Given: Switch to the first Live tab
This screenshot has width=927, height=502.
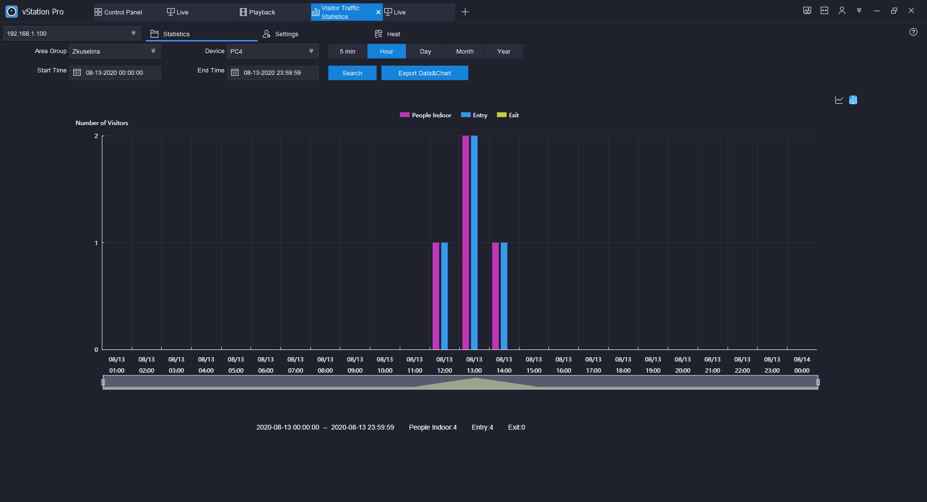Looking at the screenshot, I should (202, 12).
